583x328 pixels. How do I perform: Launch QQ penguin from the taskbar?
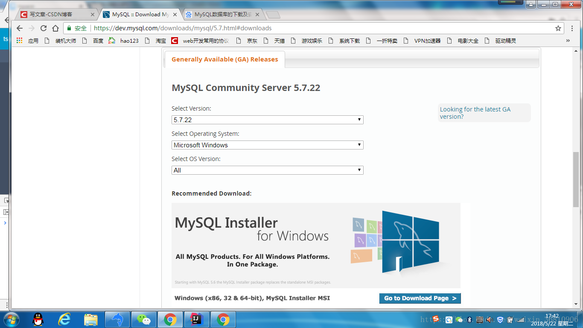(38, 319)
